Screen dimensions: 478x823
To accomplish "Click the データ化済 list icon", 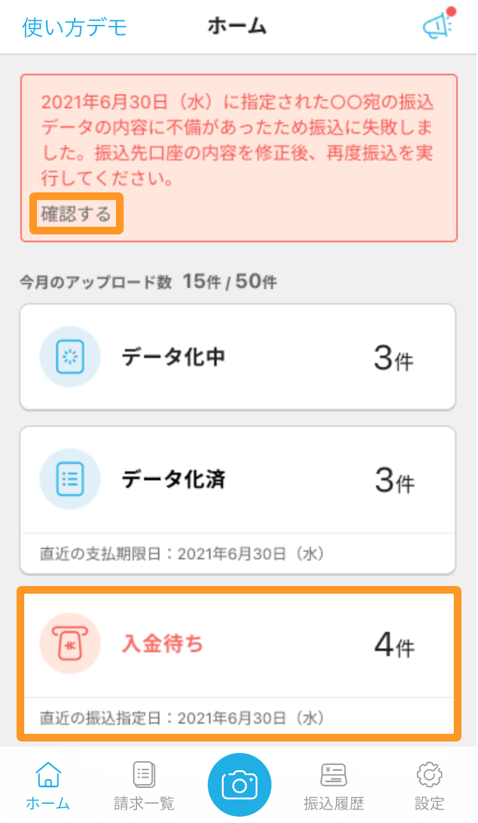I will click(70, 480).
